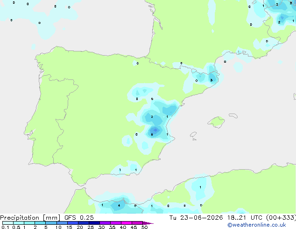Click the 25–30 mm dark navy legend box
This screenshot has height=229, width=296.
[x=94, y=223]
